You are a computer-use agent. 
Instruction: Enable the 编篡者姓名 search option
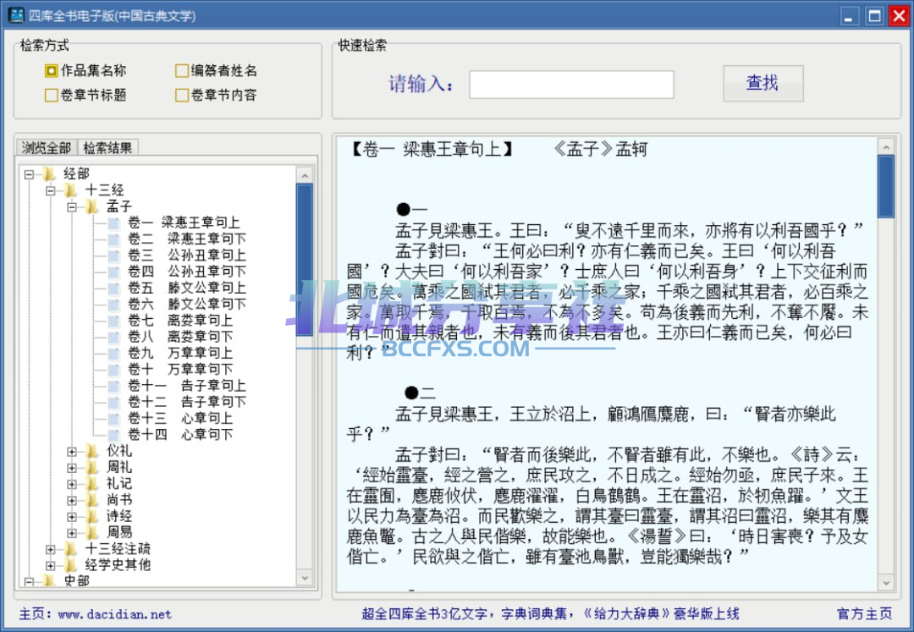point(182,71)
